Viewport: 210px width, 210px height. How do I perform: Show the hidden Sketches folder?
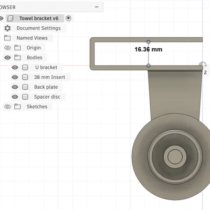click(7, 107)
